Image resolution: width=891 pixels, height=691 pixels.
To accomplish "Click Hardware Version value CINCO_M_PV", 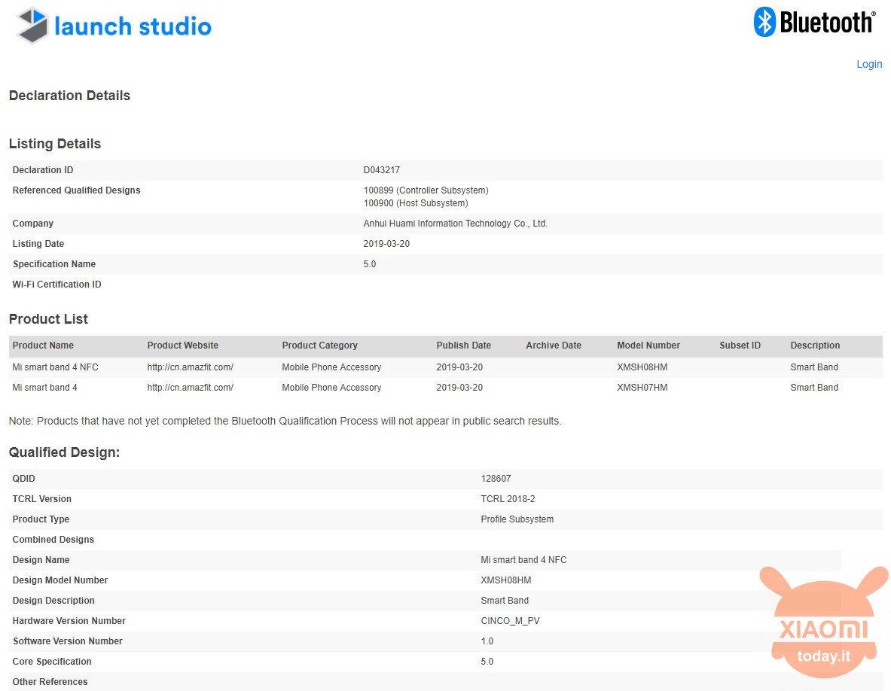I will 510,621.
